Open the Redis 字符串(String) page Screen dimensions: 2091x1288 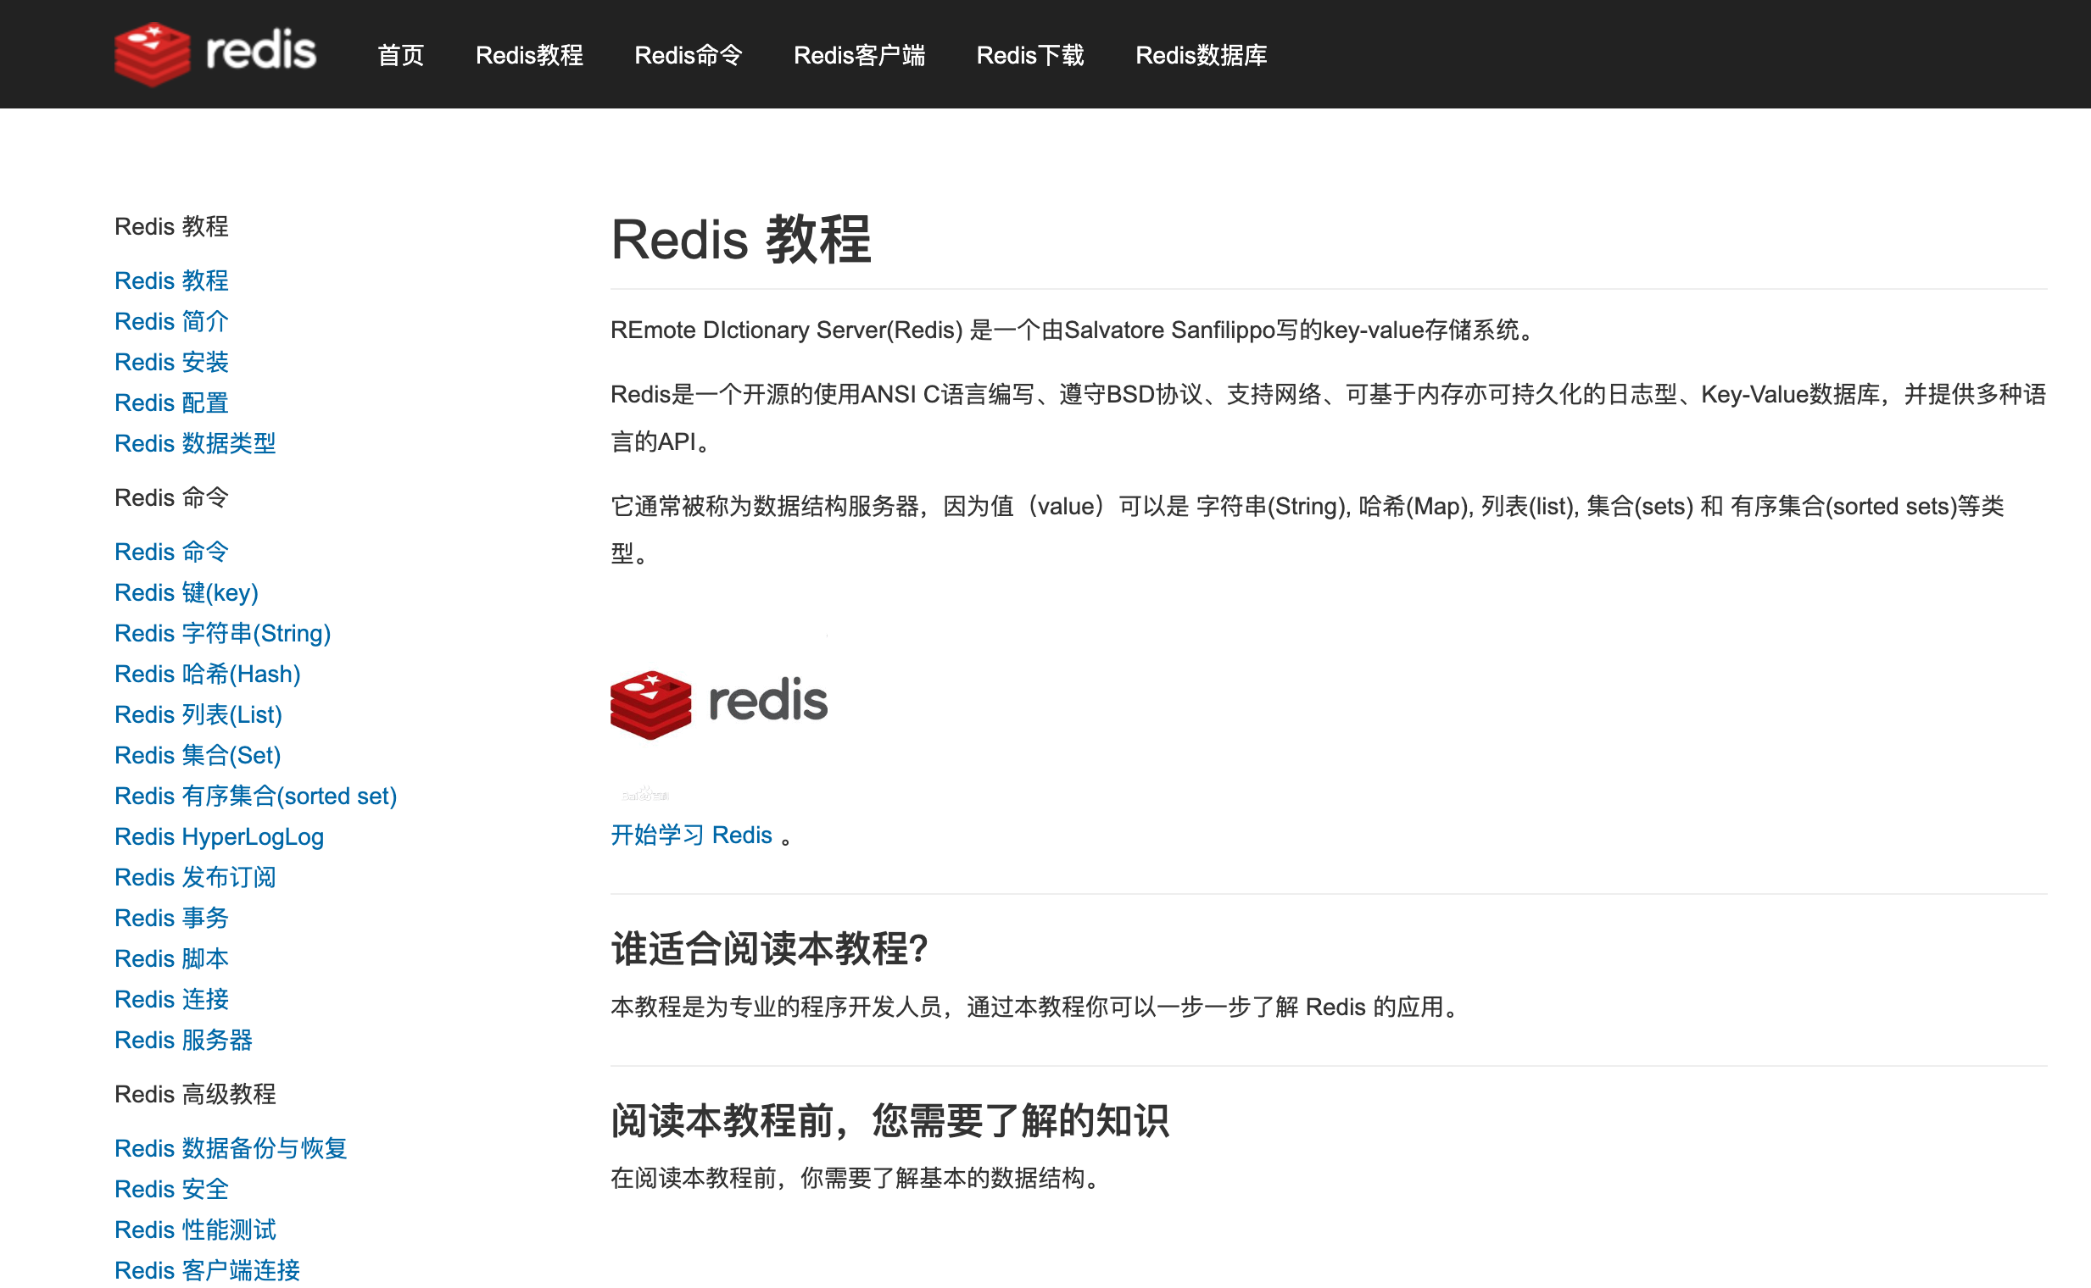tap(222, 633)
